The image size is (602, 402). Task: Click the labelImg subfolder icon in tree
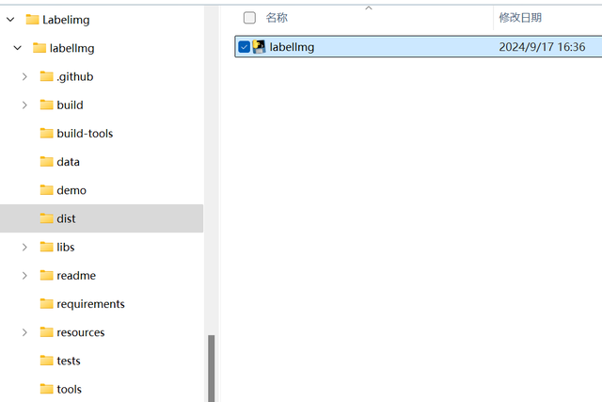pyautogui.click(x=40, y=48)
